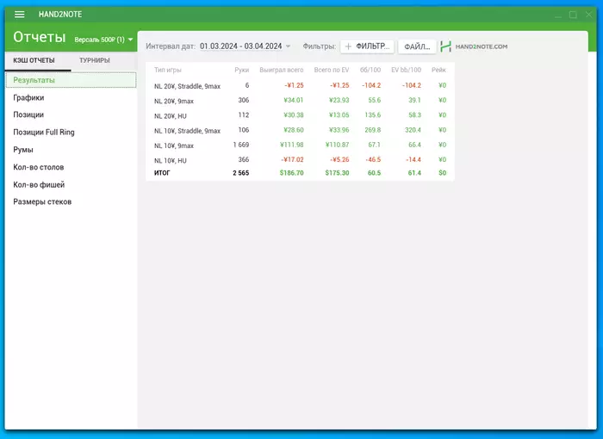Click the $186.70 total winnings cell

click(291, 173)
